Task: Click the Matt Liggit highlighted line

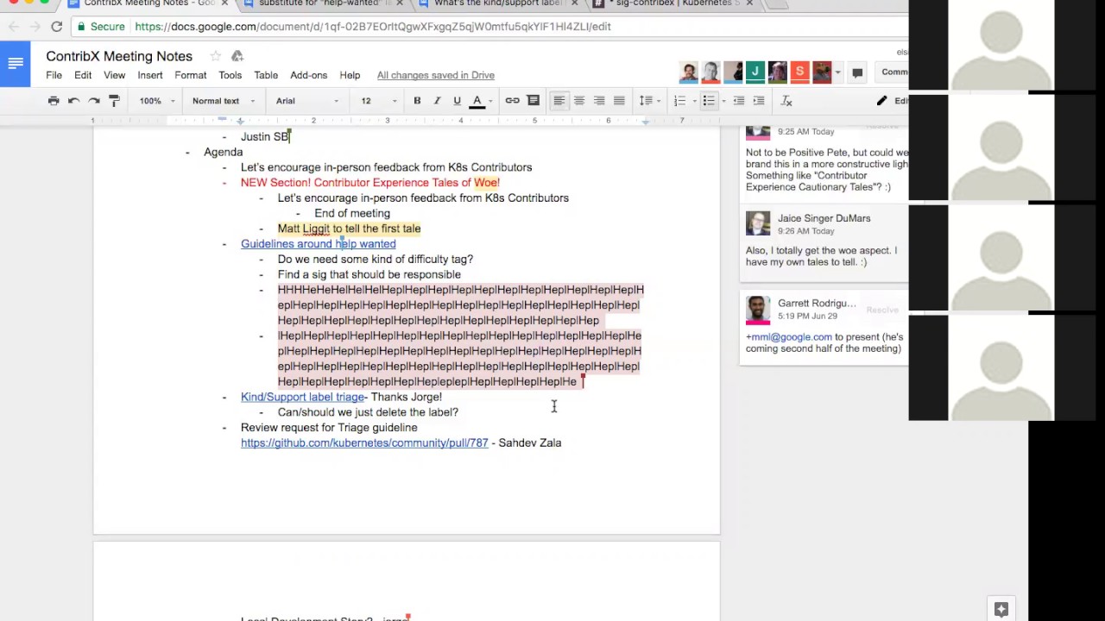Action: click(x=349, y=229)
